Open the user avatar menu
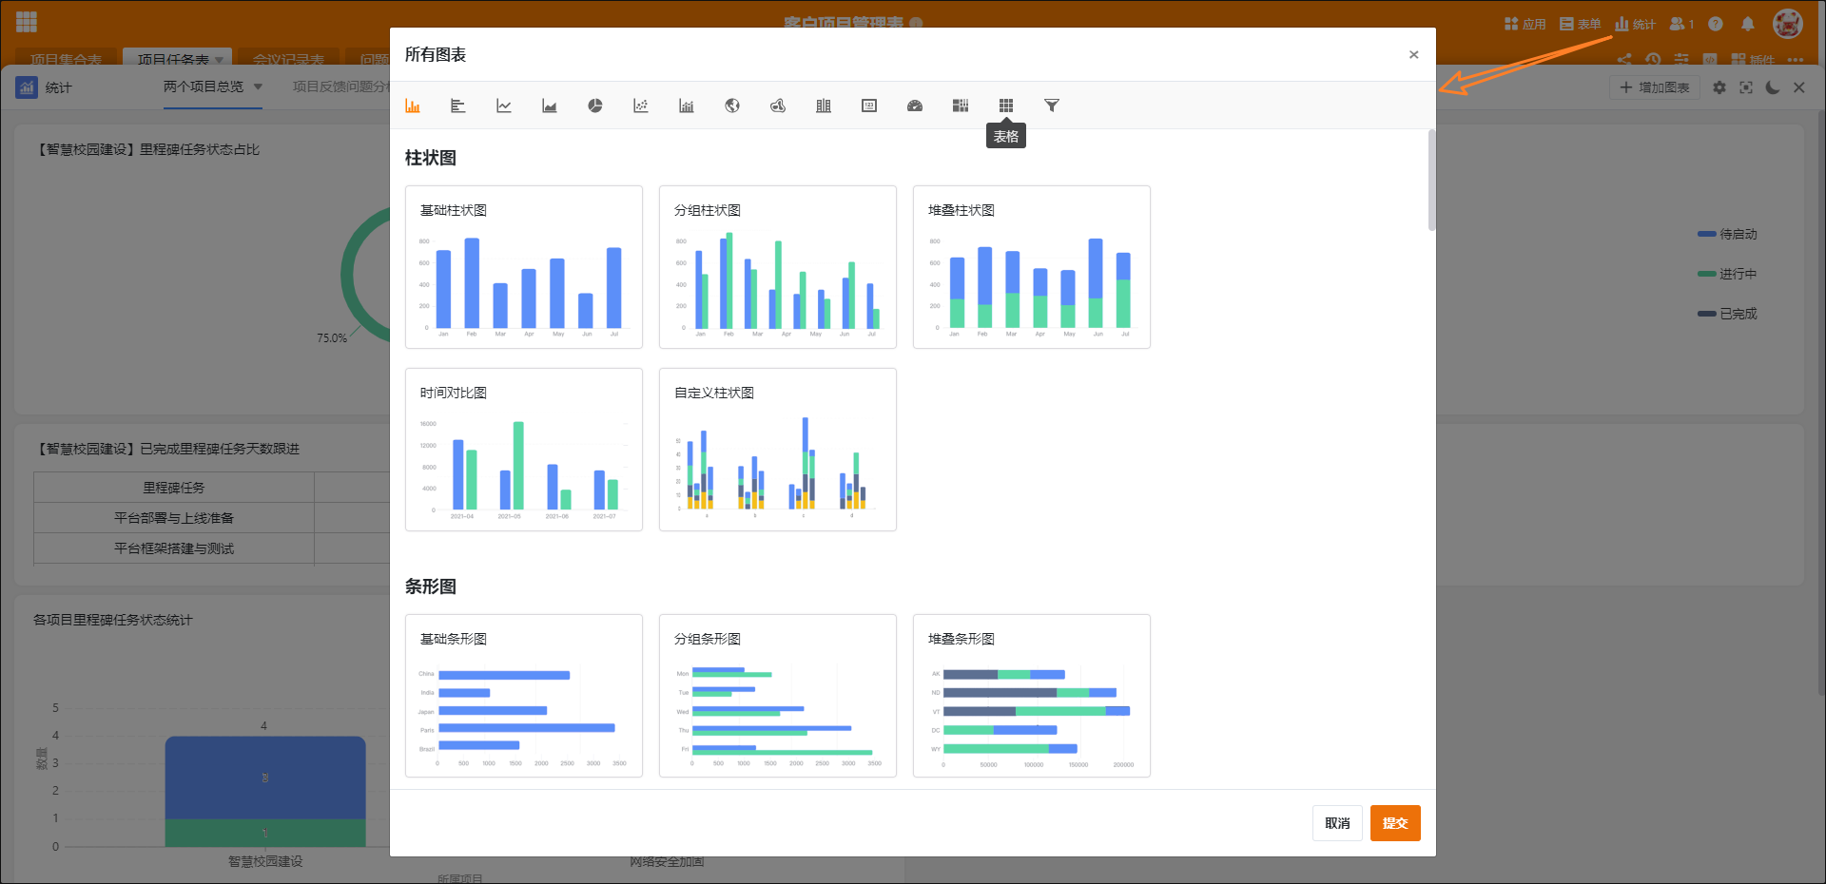The height and width of the screenshot is (884, 1826). (1788, 24)
